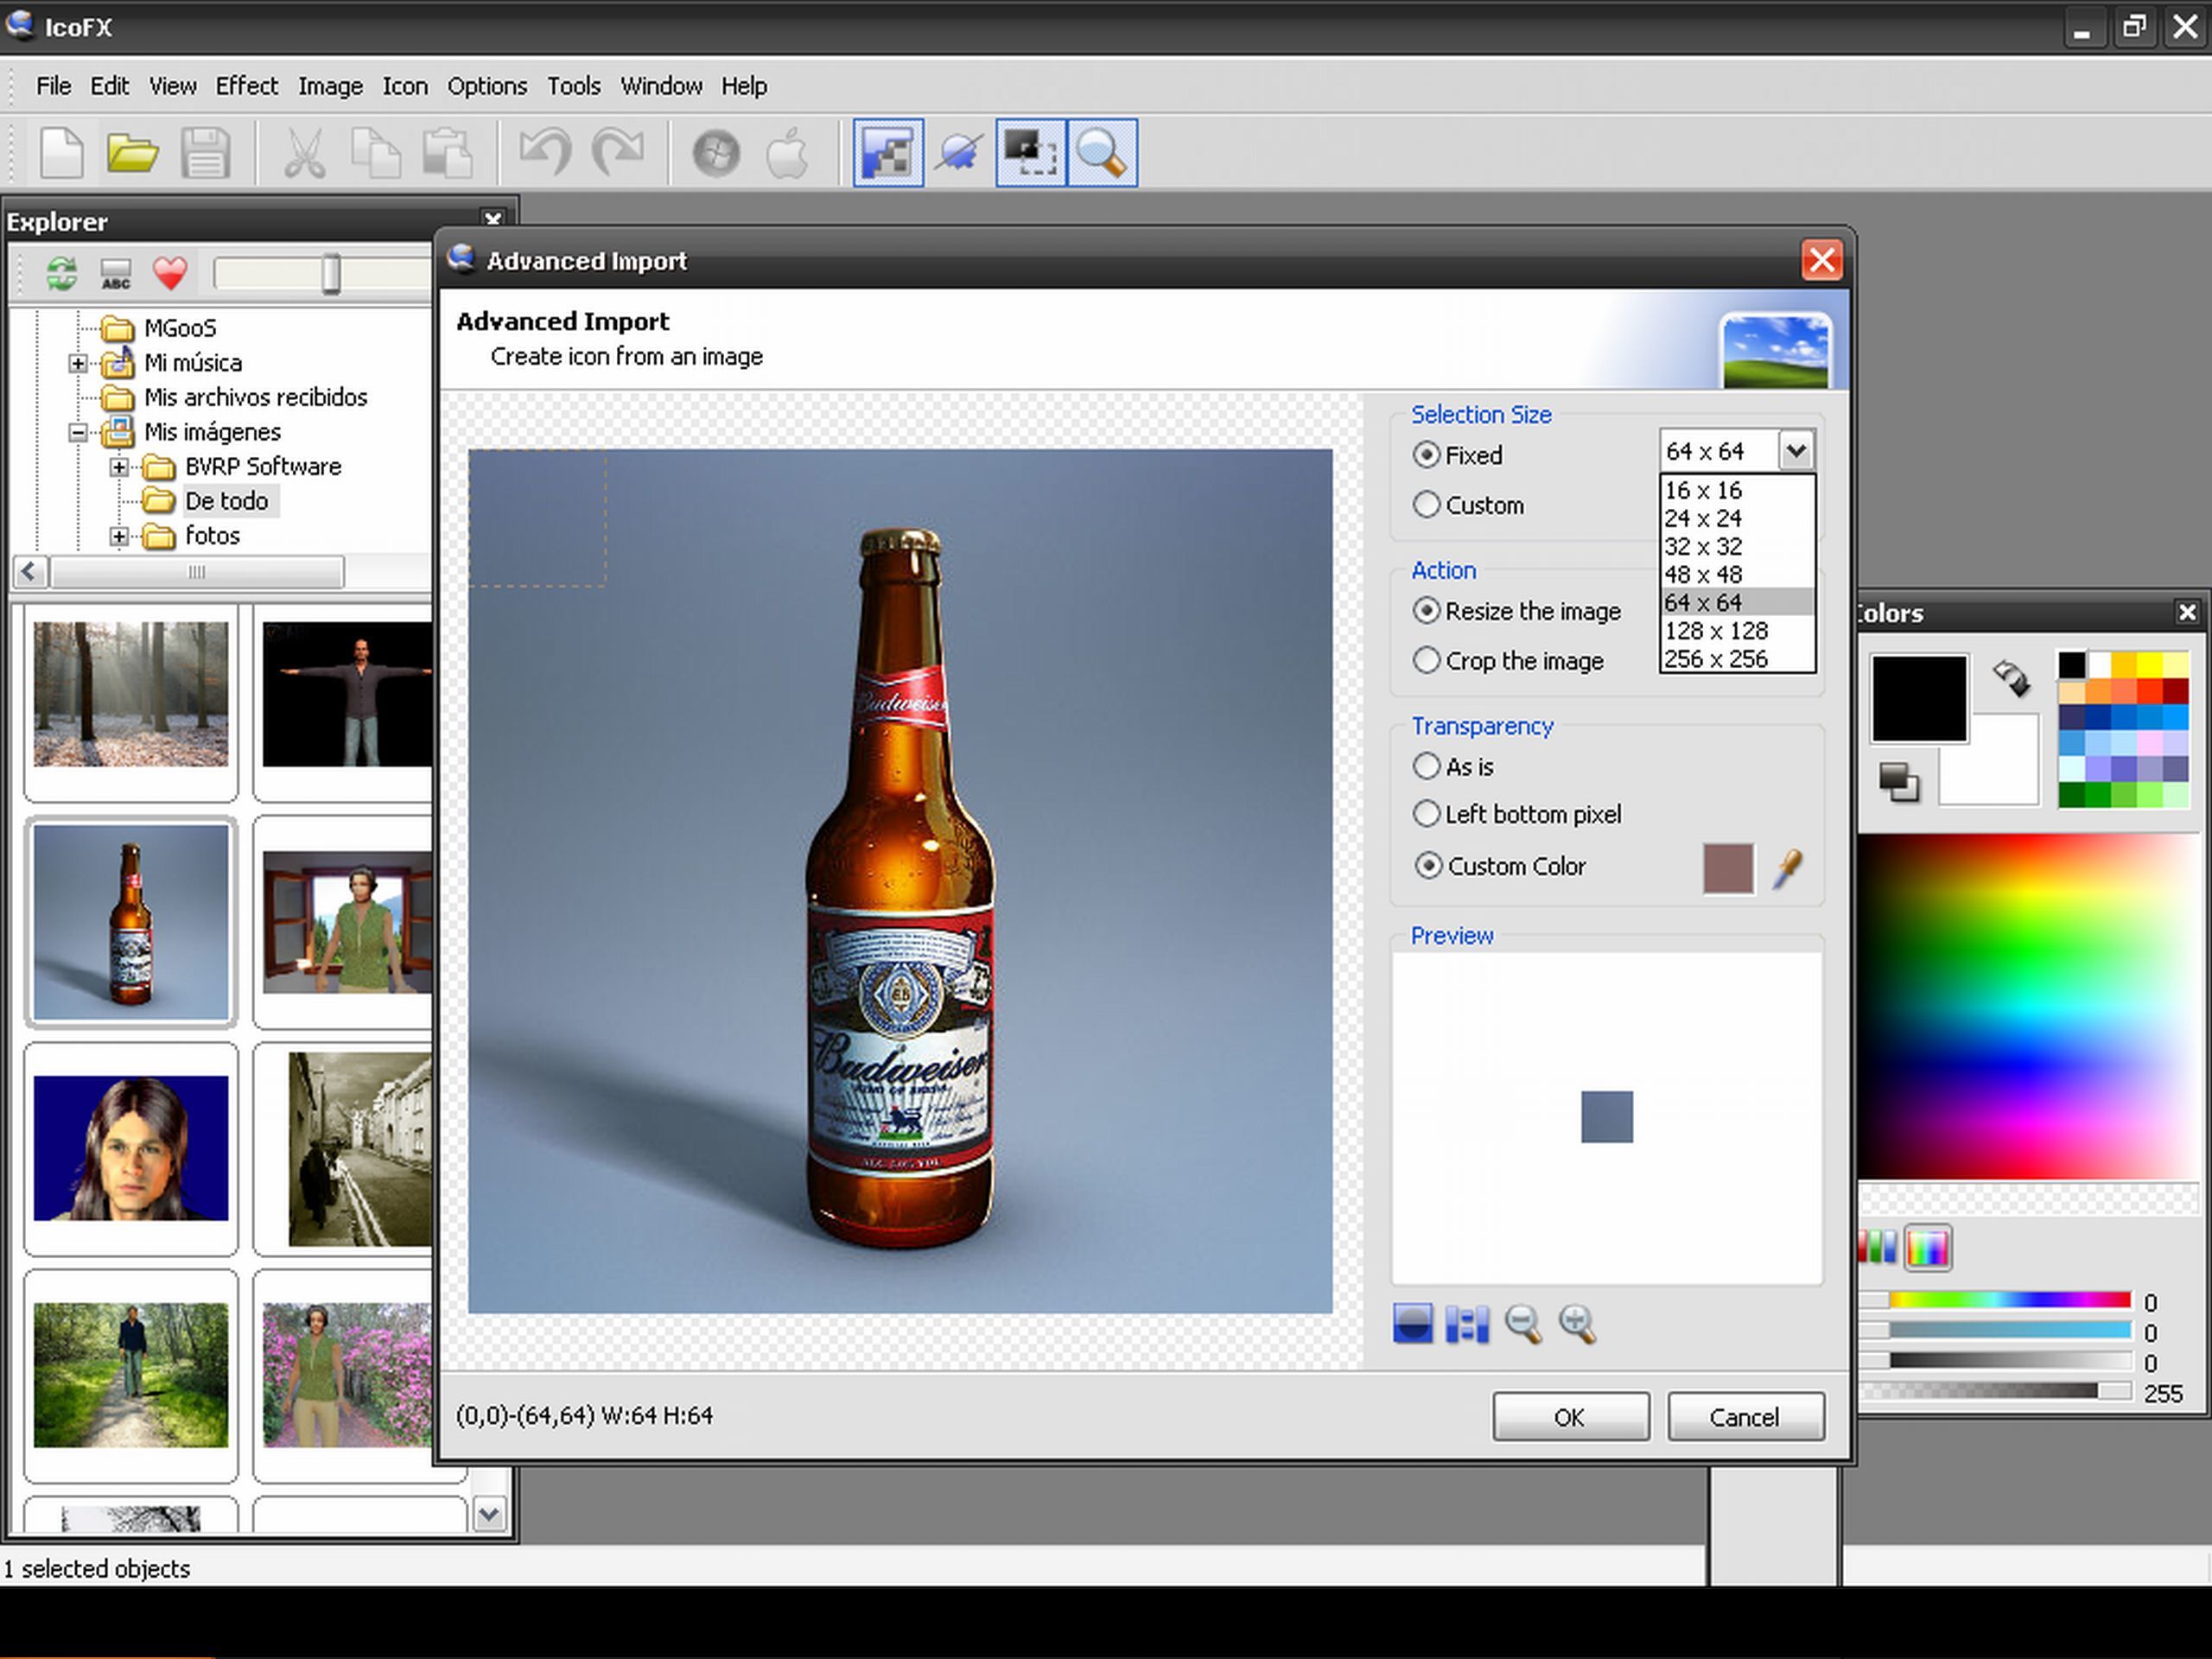Choose 48 x 48 from size list
This screenshot has width=2212, height=1659.
click(1737, 574)
